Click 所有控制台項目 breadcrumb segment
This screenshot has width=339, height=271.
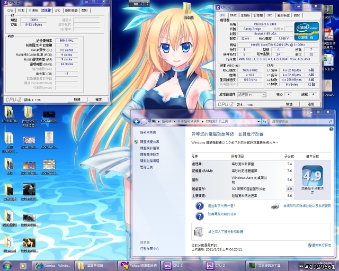189,121
